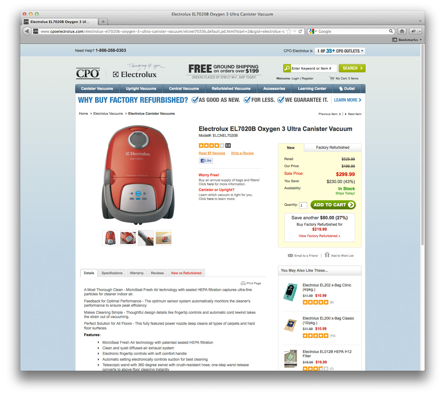Open My Cart via shopping cart icon
The image size is (445, 395).
[331, 78]
